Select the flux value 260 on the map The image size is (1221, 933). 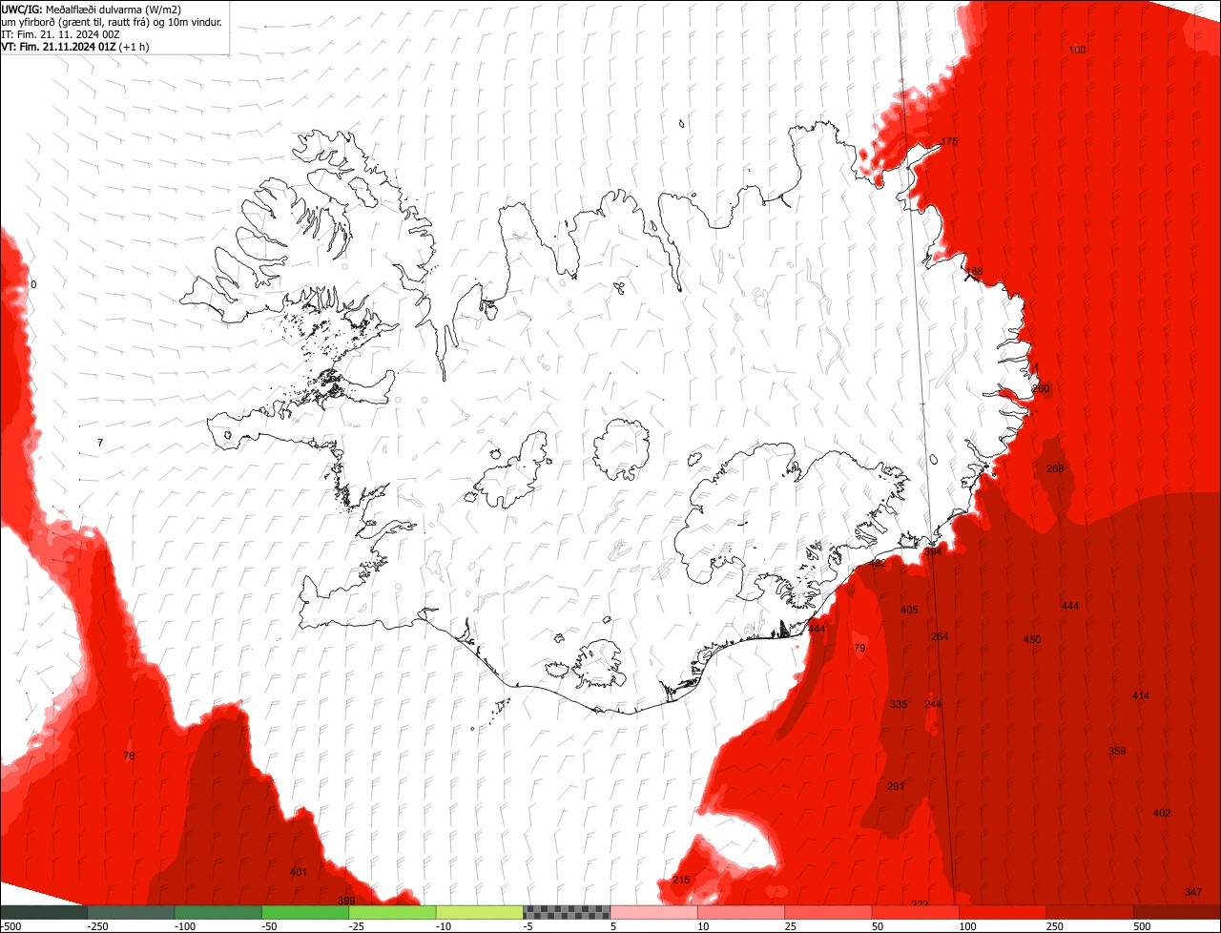pyautogui.click(x=1041, y=389)
